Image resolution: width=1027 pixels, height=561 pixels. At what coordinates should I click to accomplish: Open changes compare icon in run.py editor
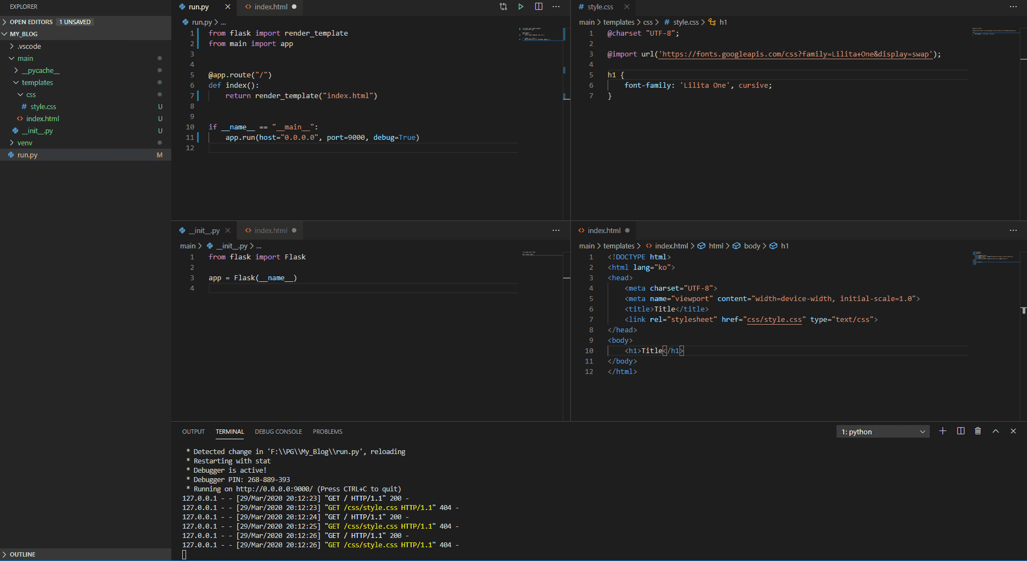503,7
